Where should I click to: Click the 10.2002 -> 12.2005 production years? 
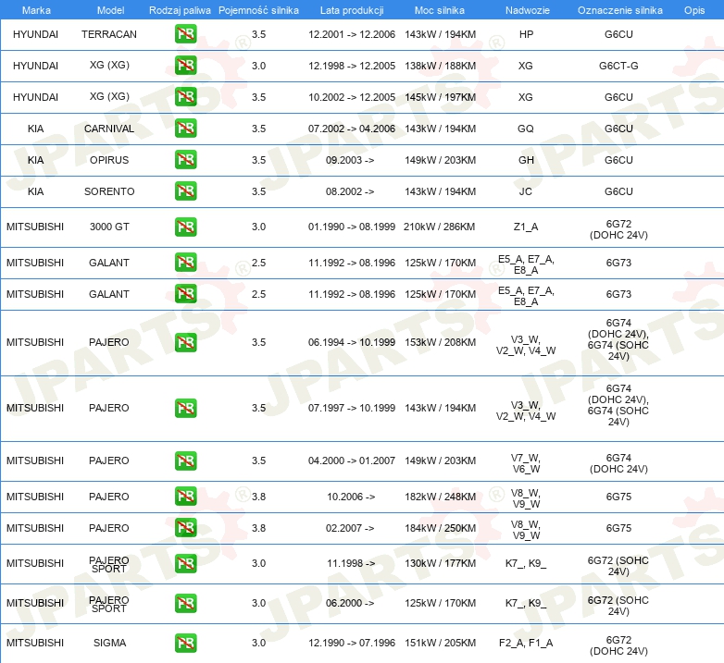[352, 97]
